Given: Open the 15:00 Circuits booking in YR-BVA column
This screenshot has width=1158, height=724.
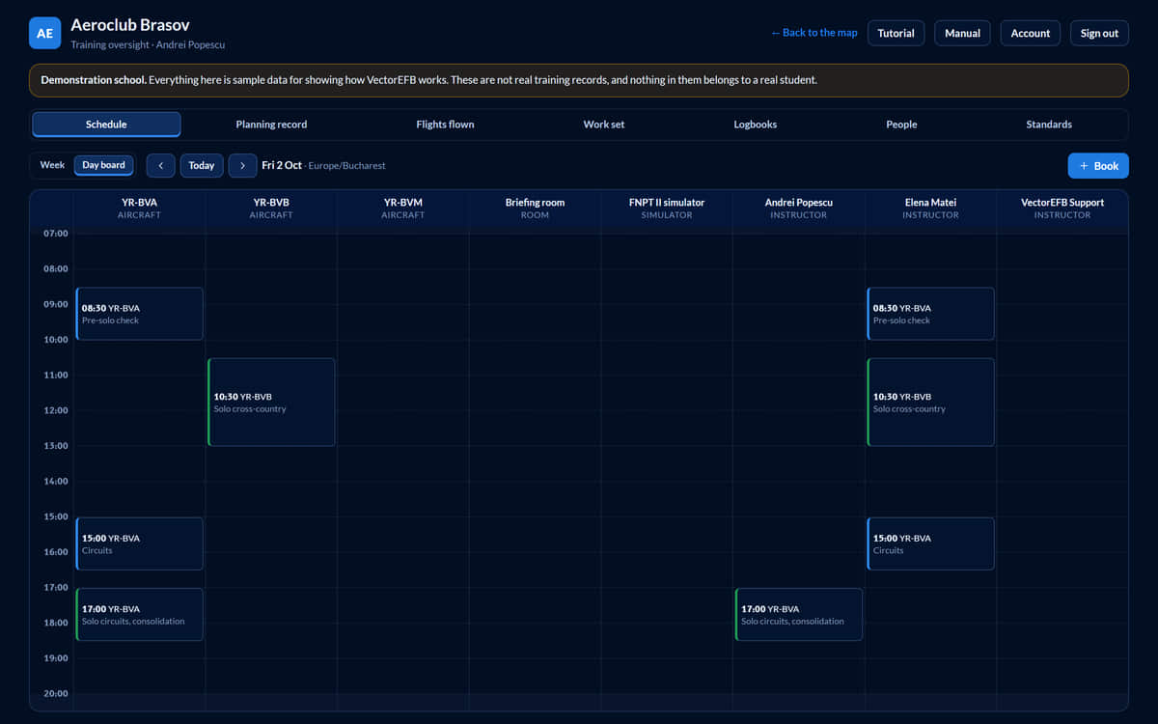Looking at the screenshot, I should [140, 543].
